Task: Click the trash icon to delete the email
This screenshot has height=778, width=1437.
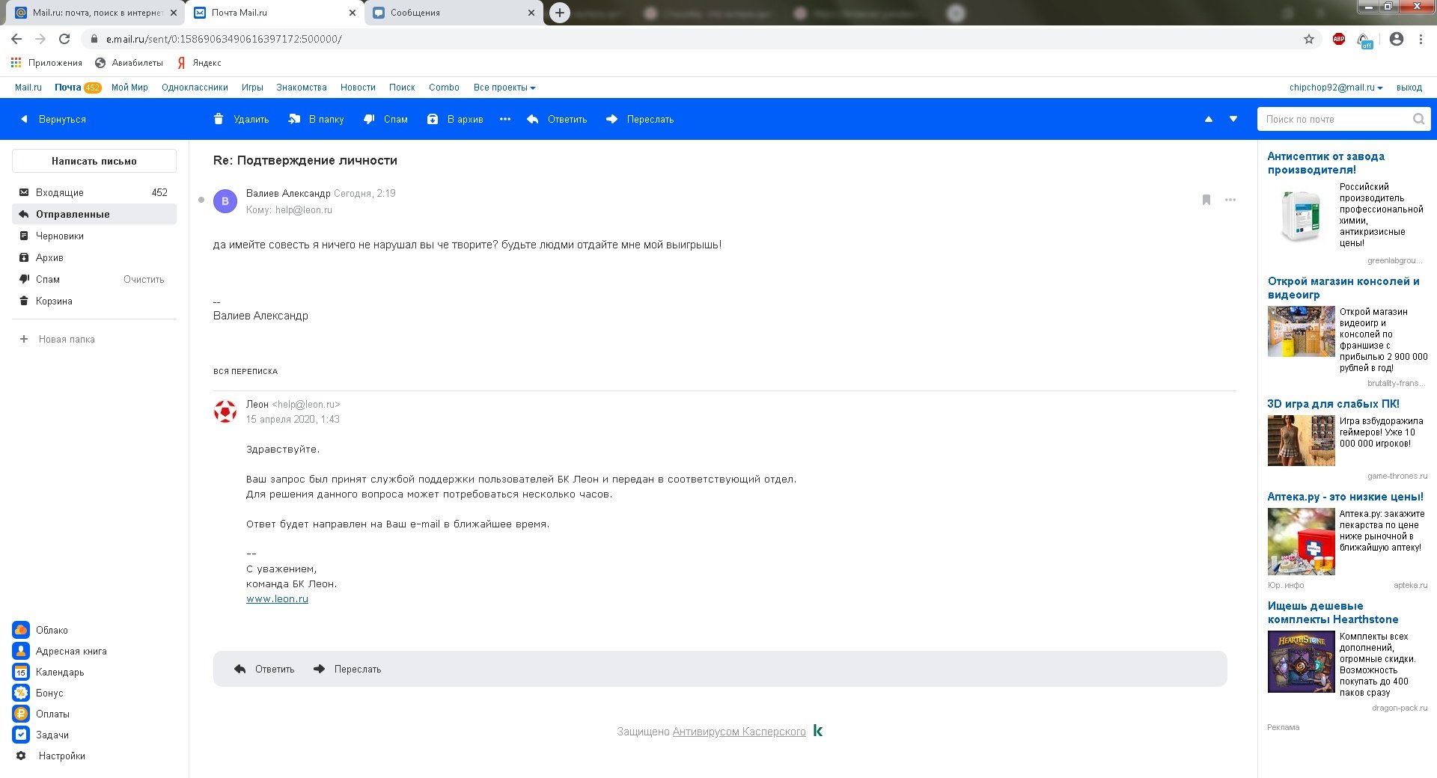Action: pos(219,119)
